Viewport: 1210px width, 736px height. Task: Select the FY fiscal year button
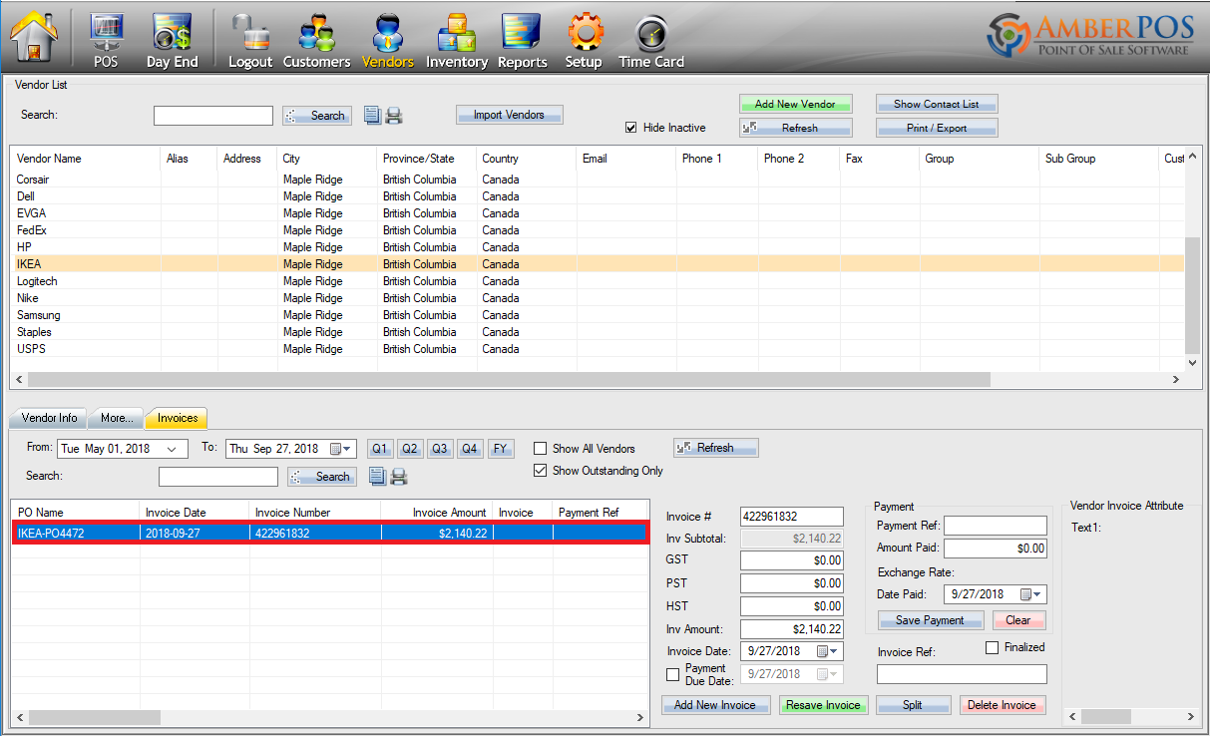502,449
